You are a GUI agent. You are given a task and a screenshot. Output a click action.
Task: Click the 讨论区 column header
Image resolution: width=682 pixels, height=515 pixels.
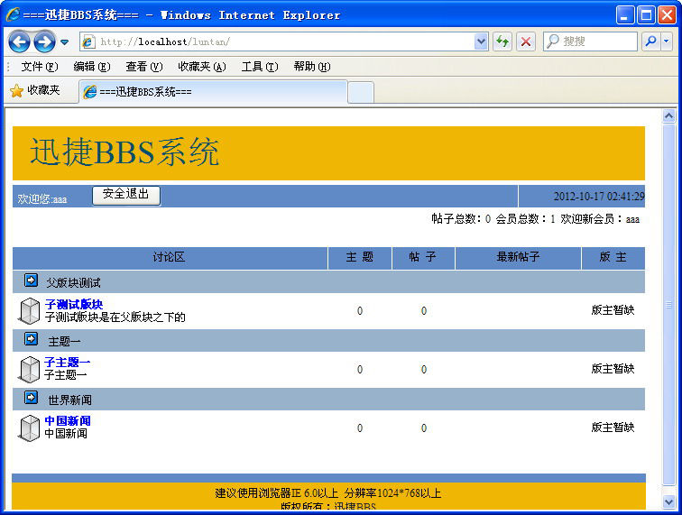(x=170, y=257)
